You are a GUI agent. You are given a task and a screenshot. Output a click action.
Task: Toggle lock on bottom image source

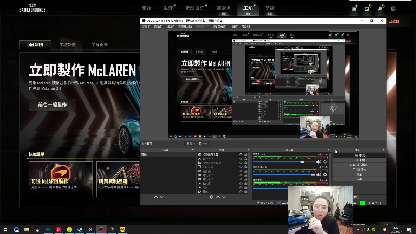pos(246,191)
